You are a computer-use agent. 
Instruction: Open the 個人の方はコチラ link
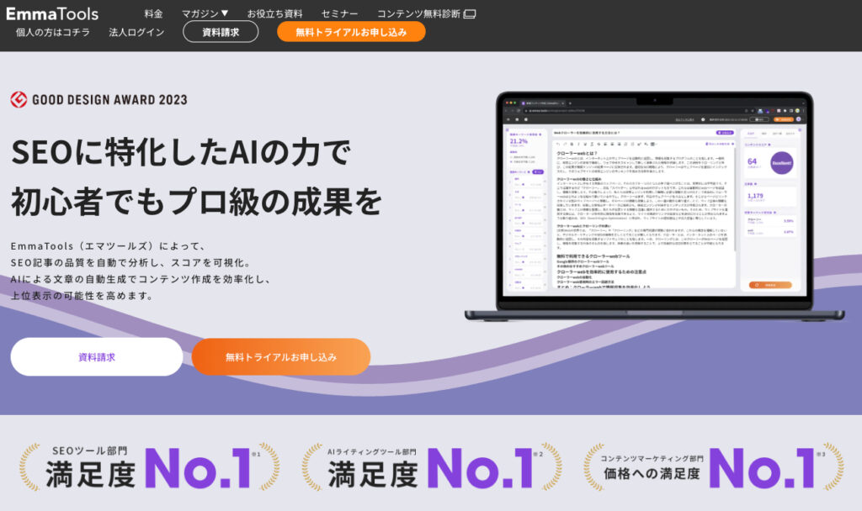pyautogui.click(x=53, y=33)
